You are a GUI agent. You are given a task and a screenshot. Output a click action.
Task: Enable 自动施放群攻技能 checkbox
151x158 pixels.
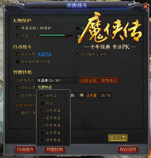[x=18, y=62]
